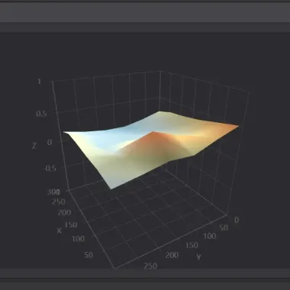This screenshot has width=290, height=290.
Task: Click the X axis tick label 150
Action: (x=70, y=225)
